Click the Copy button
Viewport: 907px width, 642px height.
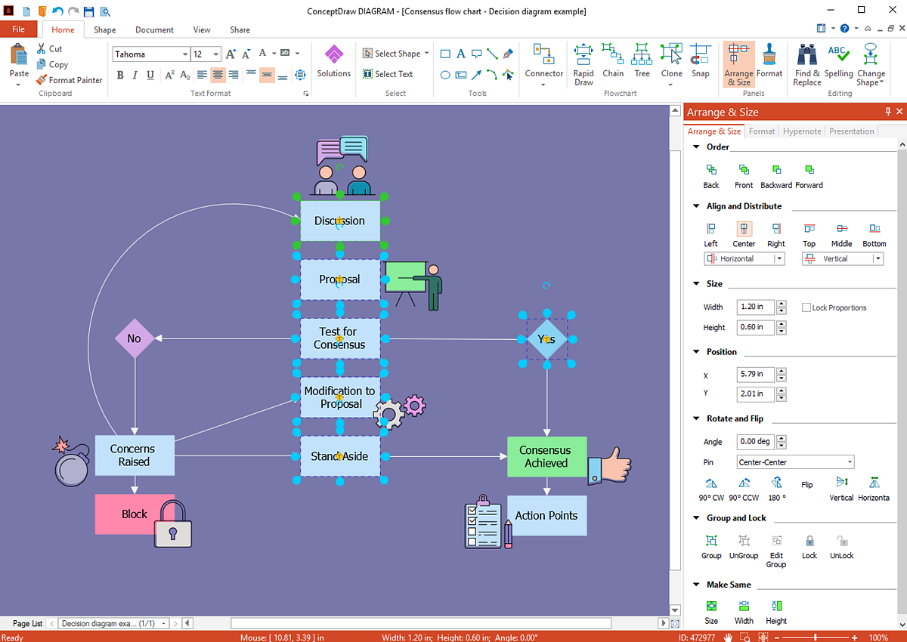click(x=52, y=65)
